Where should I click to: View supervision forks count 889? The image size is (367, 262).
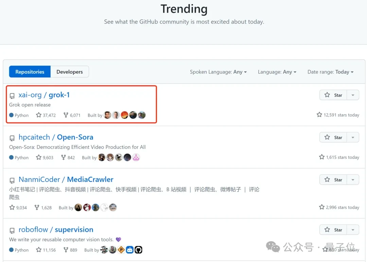[70, 250]
